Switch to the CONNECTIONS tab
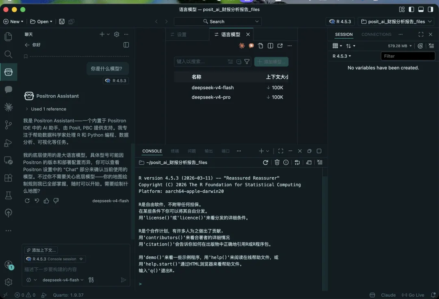The width and height of the screenshot is (439, 299). [376, 34]
